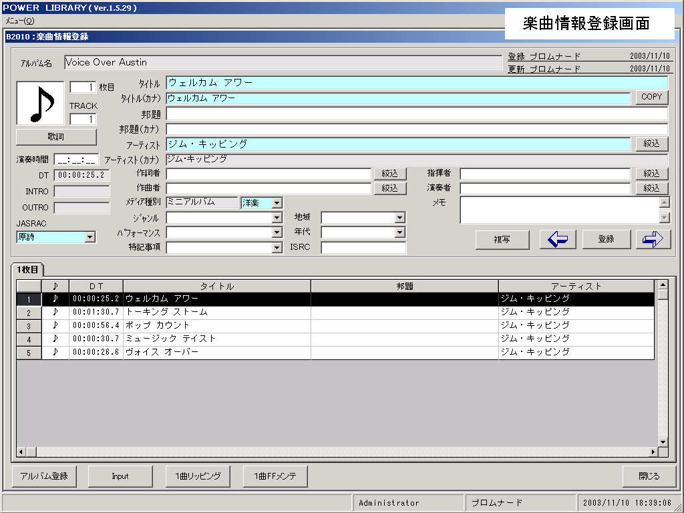Expand the パフォーマンス dropdown
Viewport: 684px width, 513px height.
pos(277,232)
